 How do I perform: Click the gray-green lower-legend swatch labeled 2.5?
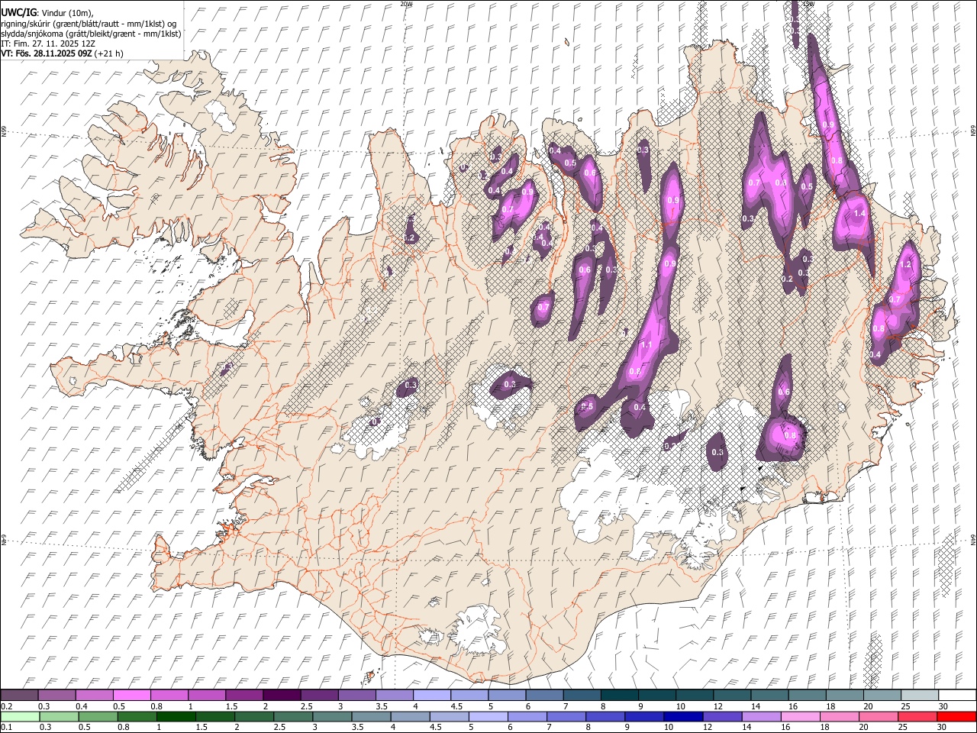293,717
